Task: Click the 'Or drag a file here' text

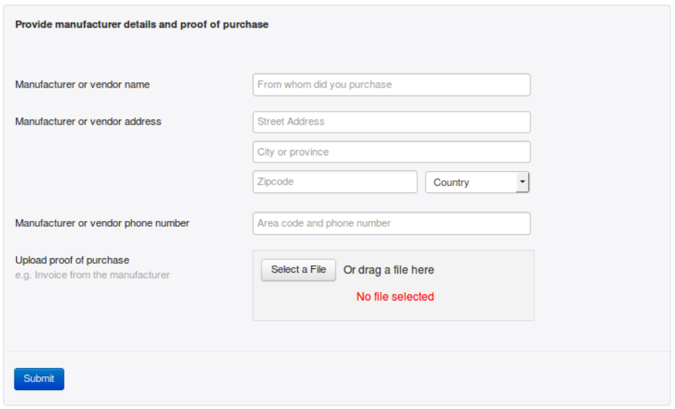Action: 389,270
